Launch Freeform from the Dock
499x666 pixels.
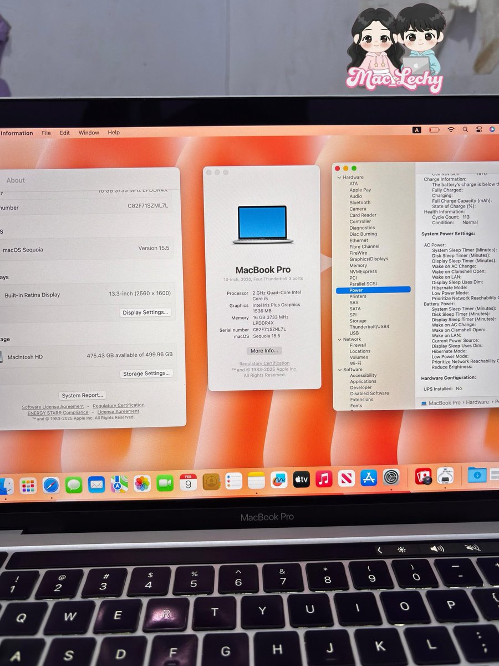point(279,480)
